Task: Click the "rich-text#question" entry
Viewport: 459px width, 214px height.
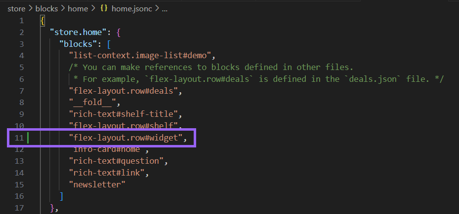Action: click(x=121, y=161)
